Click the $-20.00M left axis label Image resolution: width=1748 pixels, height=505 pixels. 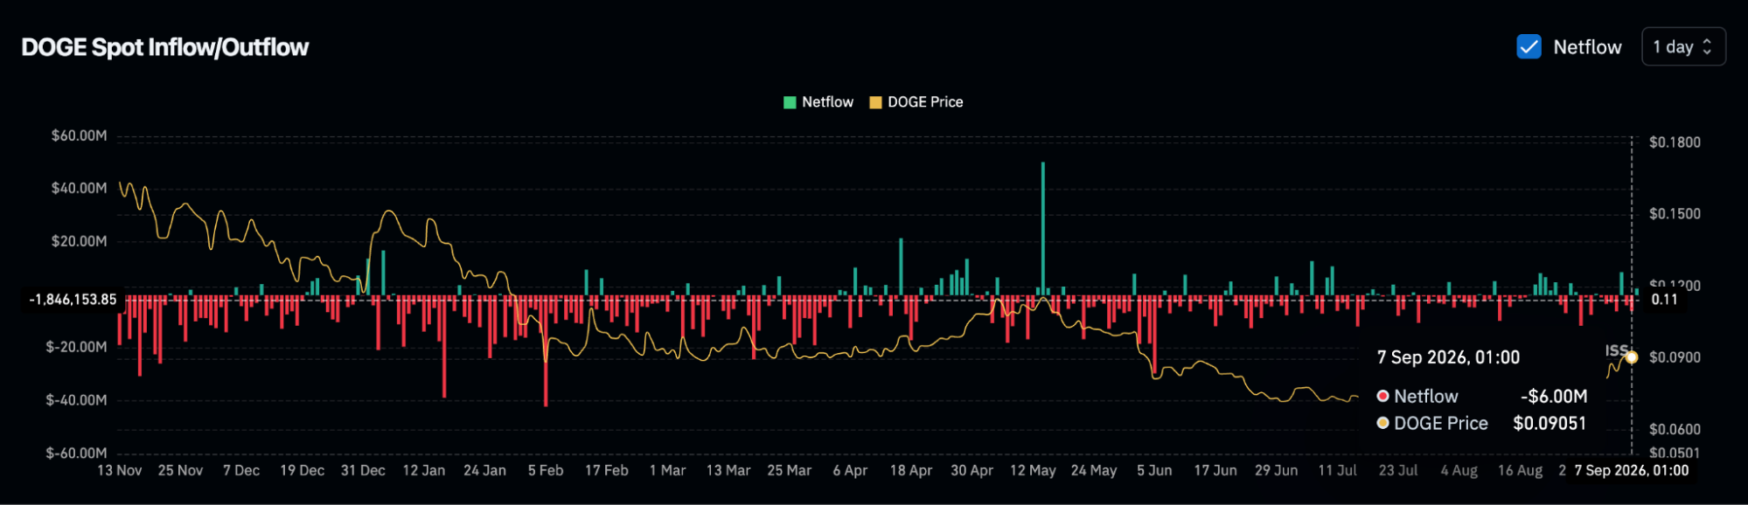coord(76,347)
